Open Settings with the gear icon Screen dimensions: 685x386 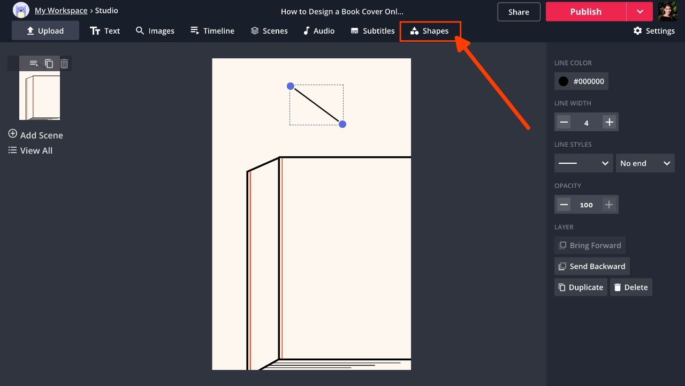653,31
